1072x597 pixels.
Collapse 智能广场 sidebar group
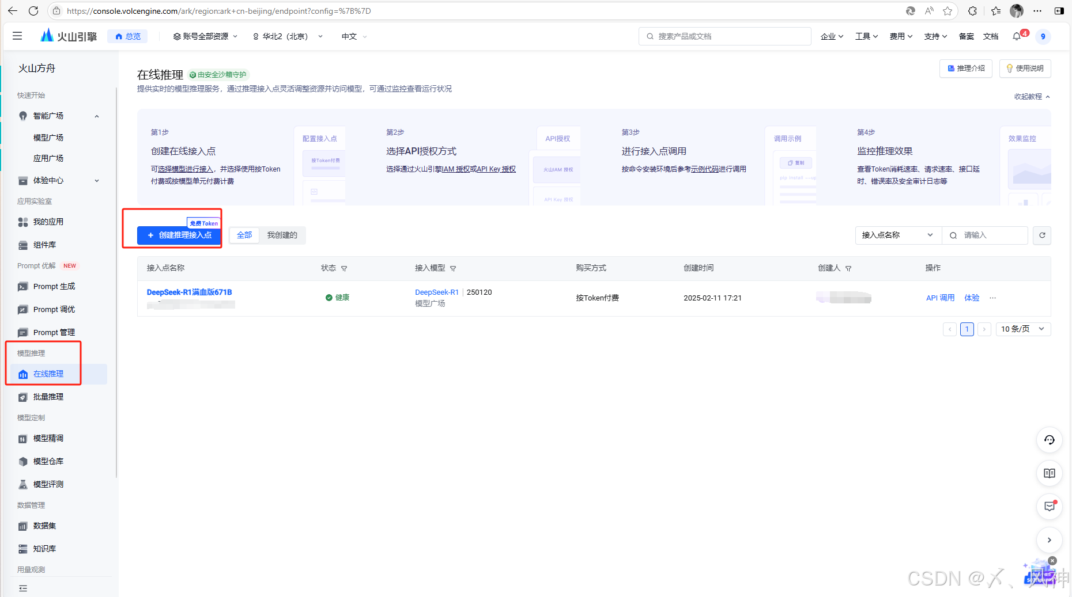(97, 116)
